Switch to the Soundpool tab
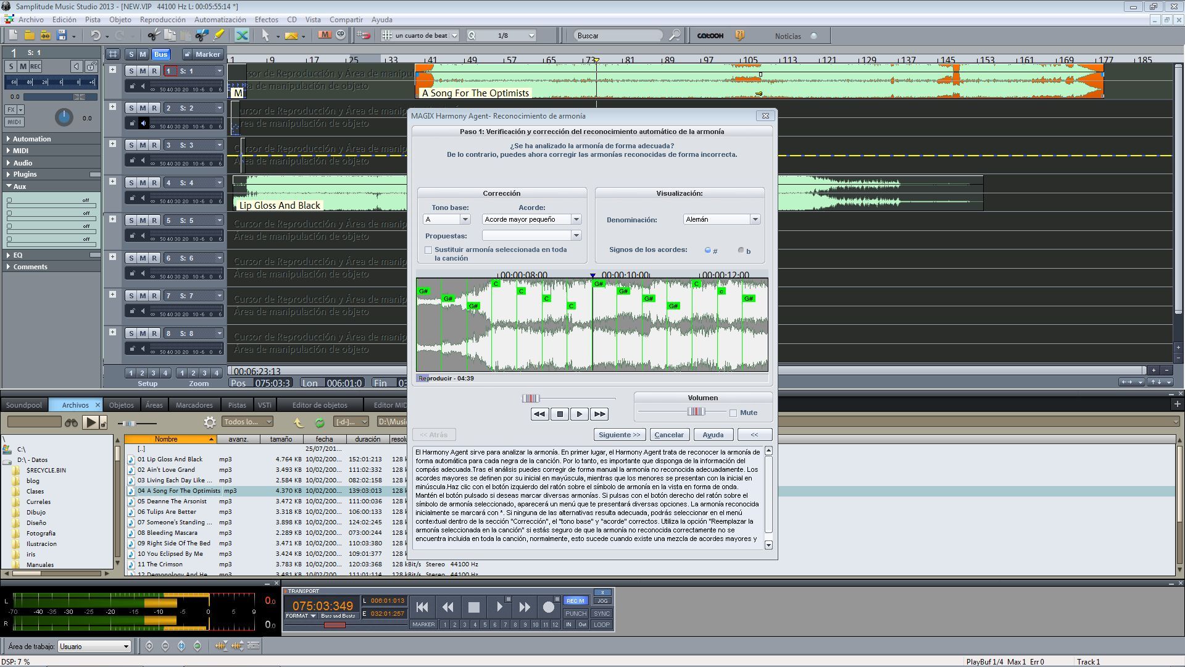Viewport: 1185px width, 667px height. [23, 405]
